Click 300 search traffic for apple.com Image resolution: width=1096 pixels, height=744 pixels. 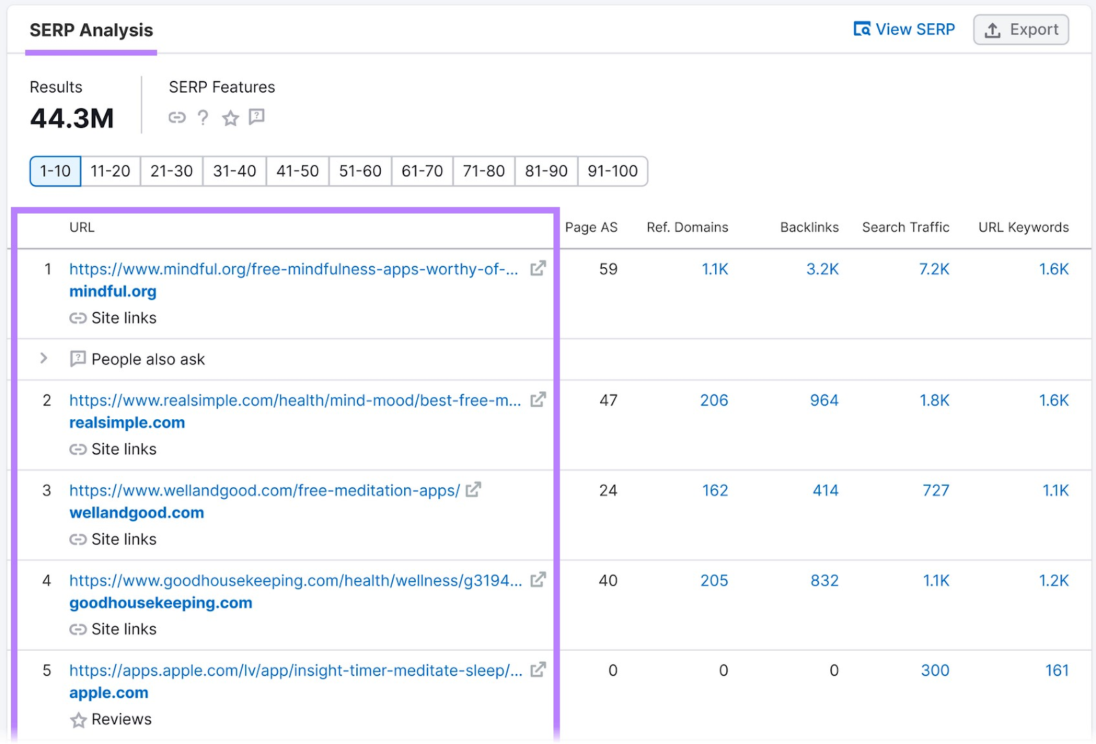[935, 670]
